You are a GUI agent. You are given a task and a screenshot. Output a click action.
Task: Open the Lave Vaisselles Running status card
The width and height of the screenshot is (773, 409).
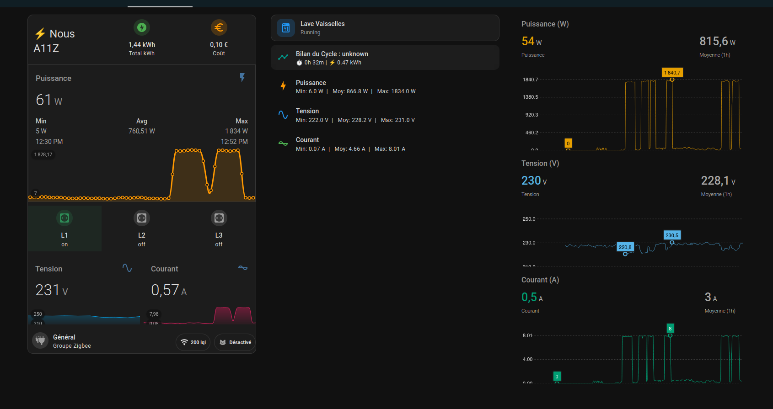385,28
